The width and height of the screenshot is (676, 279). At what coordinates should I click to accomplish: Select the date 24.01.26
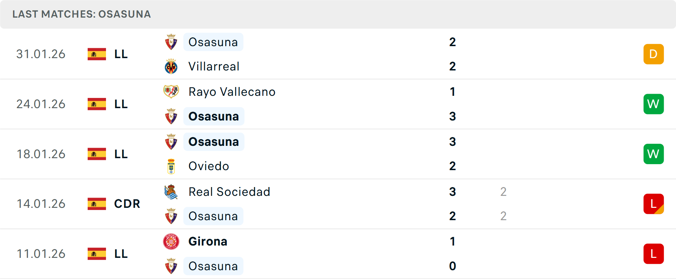coord(41,104)
